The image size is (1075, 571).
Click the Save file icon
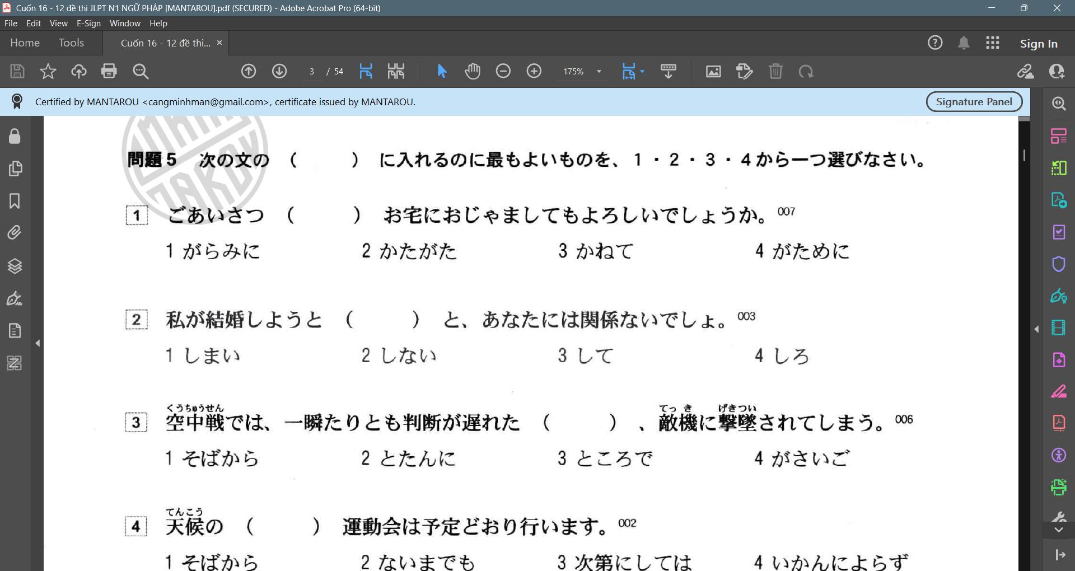pyautogui.click(x=17, y=71)
